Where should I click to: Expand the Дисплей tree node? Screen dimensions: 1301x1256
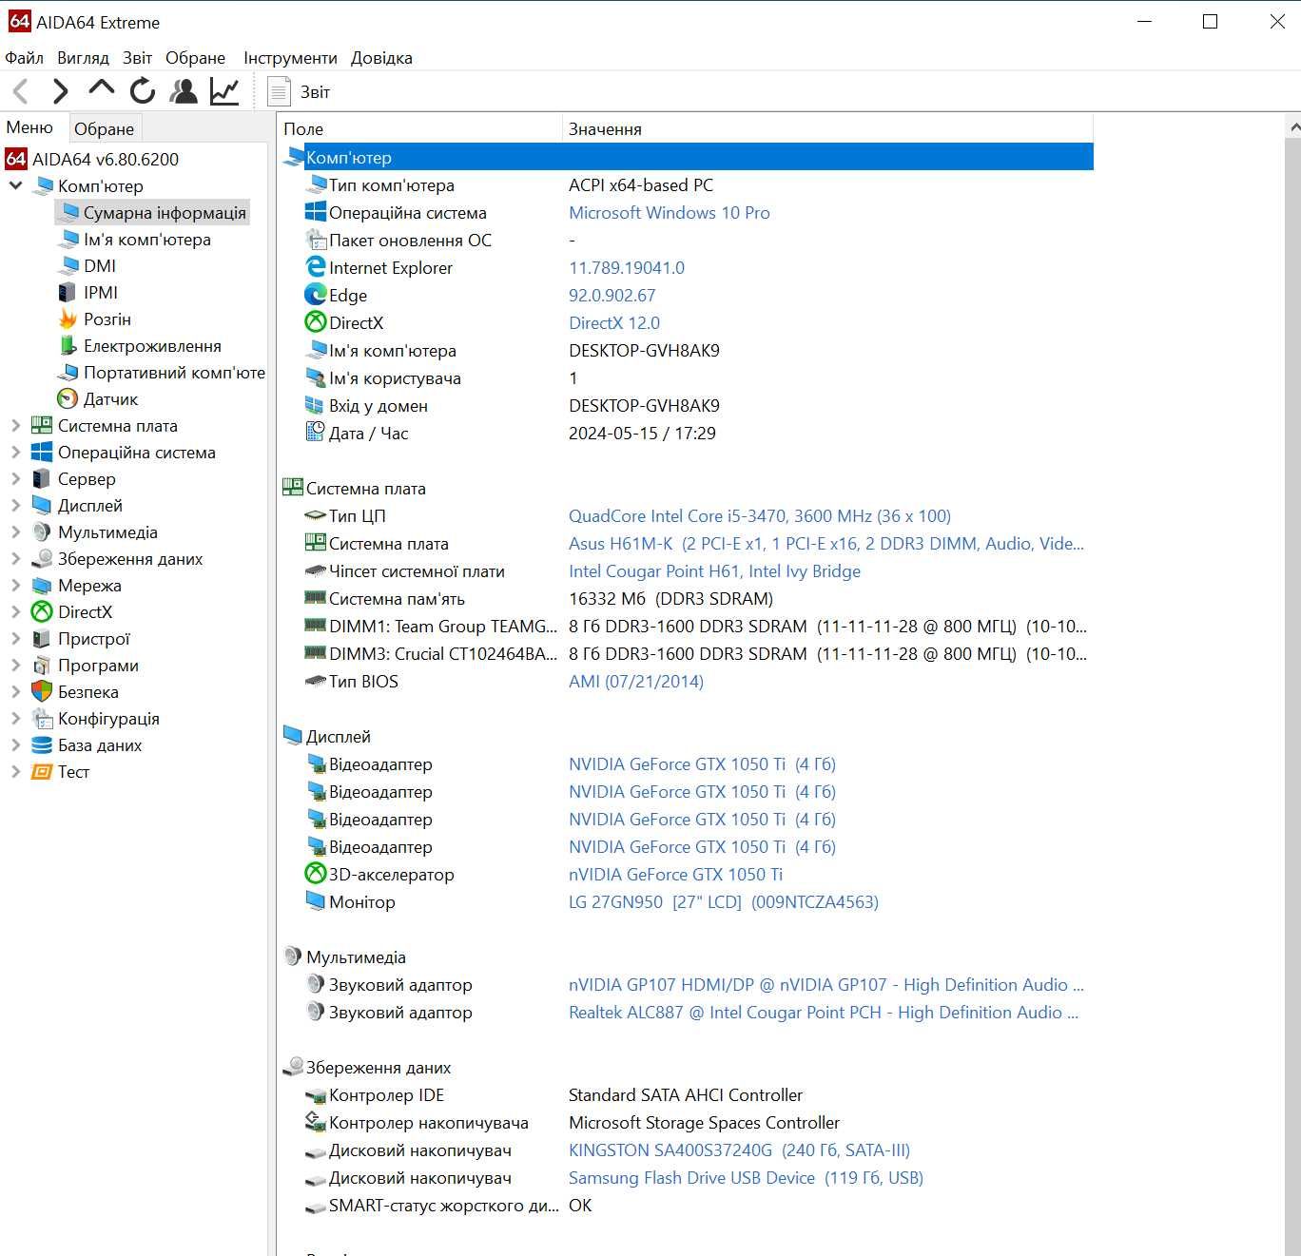click(x=15, y=506)
